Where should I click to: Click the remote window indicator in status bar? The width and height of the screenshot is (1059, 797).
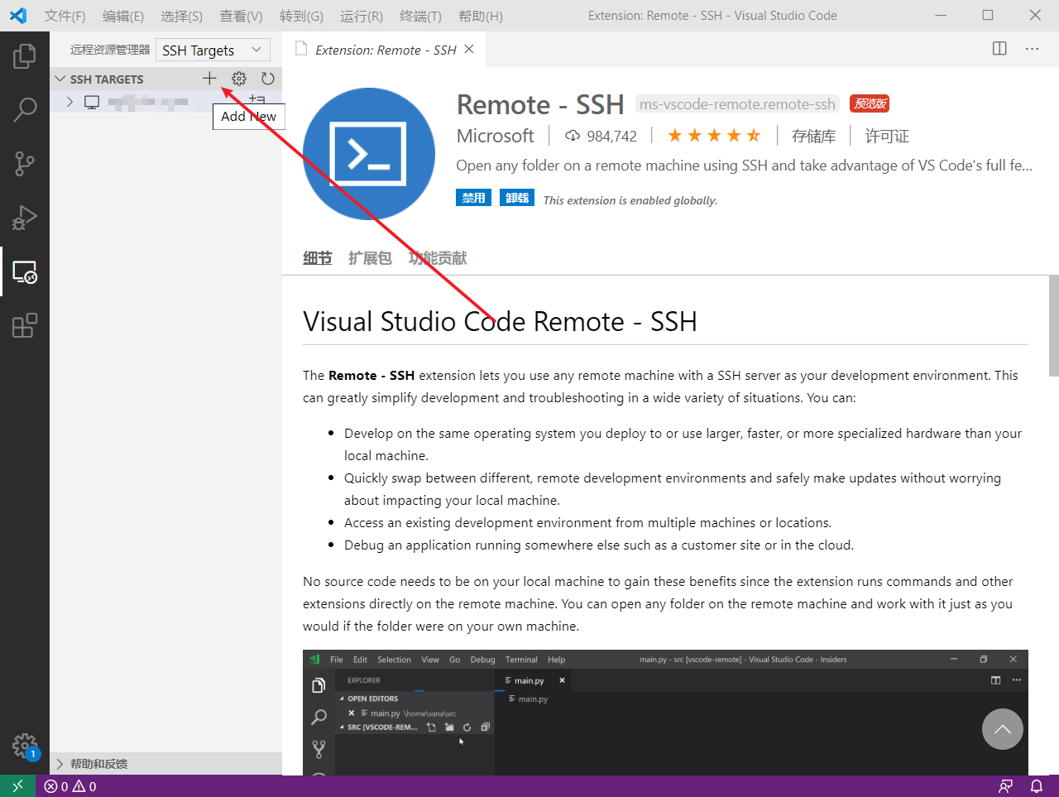(17, 786)
